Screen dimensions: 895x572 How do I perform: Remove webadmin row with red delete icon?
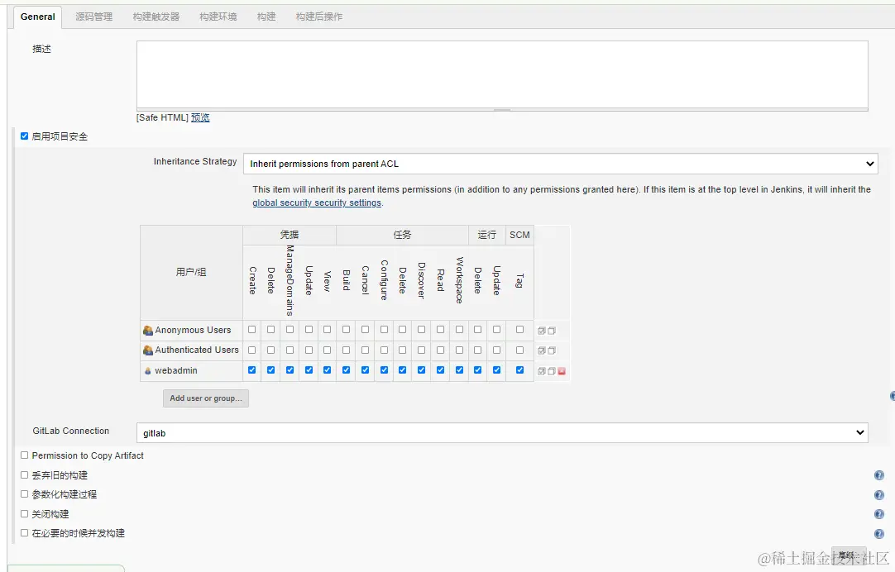point(562,371)
